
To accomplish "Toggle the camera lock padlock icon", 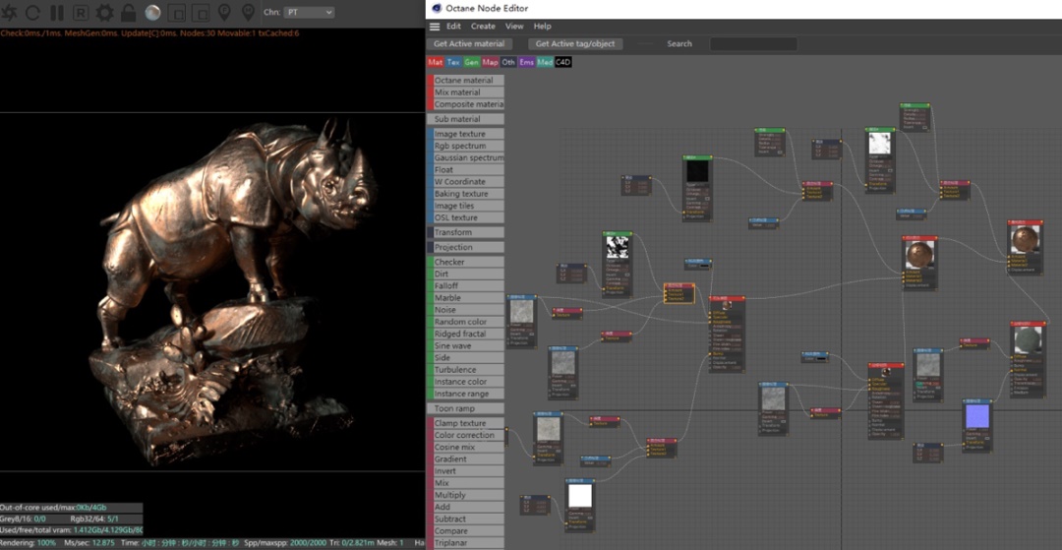I will pos(129,13).
